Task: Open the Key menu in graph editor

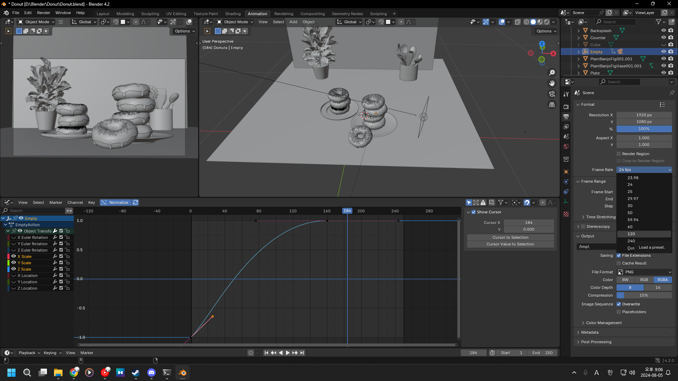Action: click(x=91, y=202)
